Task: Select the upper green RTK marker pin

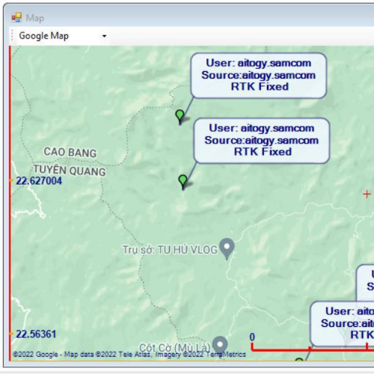Action: coord(180,117)
